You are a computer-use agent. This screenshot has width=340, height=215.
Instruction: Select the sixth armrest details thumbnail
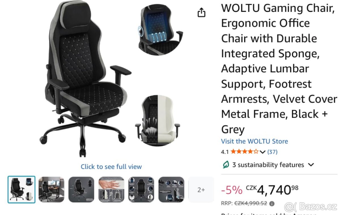(x=171, y=190)
